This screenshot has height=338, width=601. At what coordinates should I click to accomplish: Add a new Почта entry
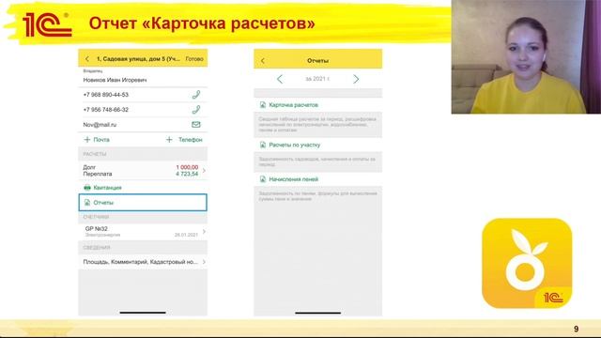(x=97, y=140)
